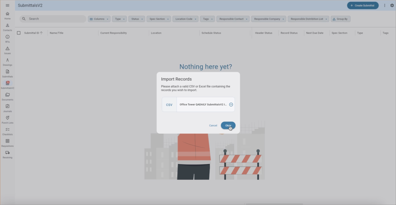Select SubmittalsV2 in the sidebar
Viewport: 396px width, 205px height.
(x=8, y=85)
